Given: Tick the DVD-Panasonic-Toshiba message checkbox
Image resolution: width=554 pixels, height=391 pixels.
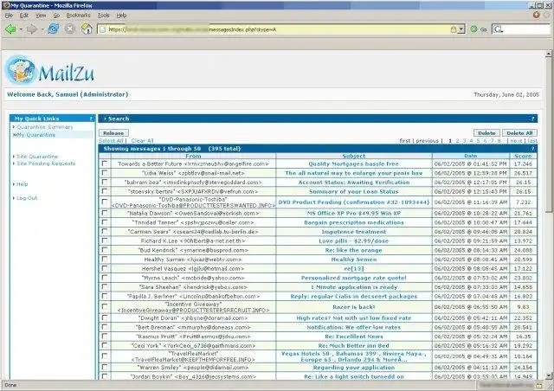Looking at the screenshot, I should [105, 202].
